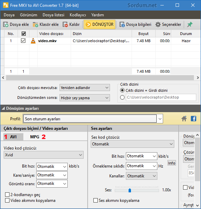Click the Klasör ekle folder icon
The width and height of the screenshot is (201, 209).
[x=36, y=24]
